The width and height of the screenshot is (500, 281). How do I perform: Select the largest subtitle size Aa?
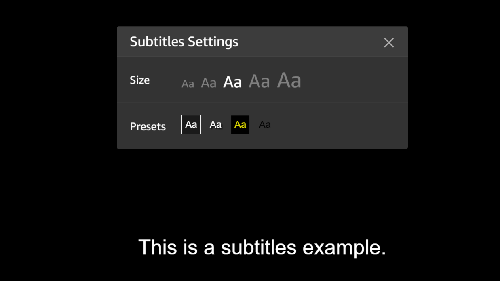click(289, 80)
